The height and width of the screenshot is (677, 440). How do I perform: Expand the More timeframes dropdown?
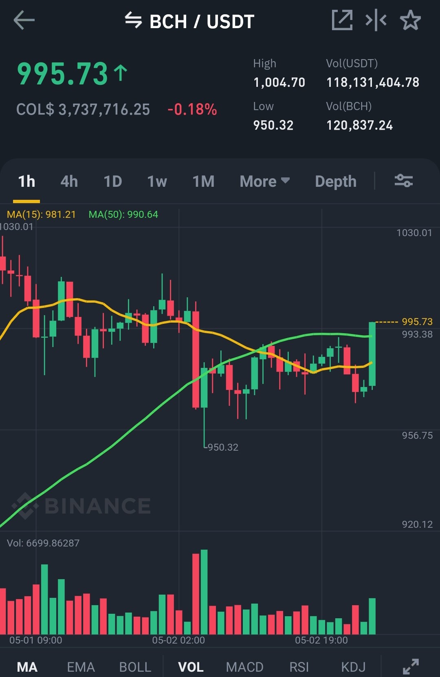pos(265,181)
